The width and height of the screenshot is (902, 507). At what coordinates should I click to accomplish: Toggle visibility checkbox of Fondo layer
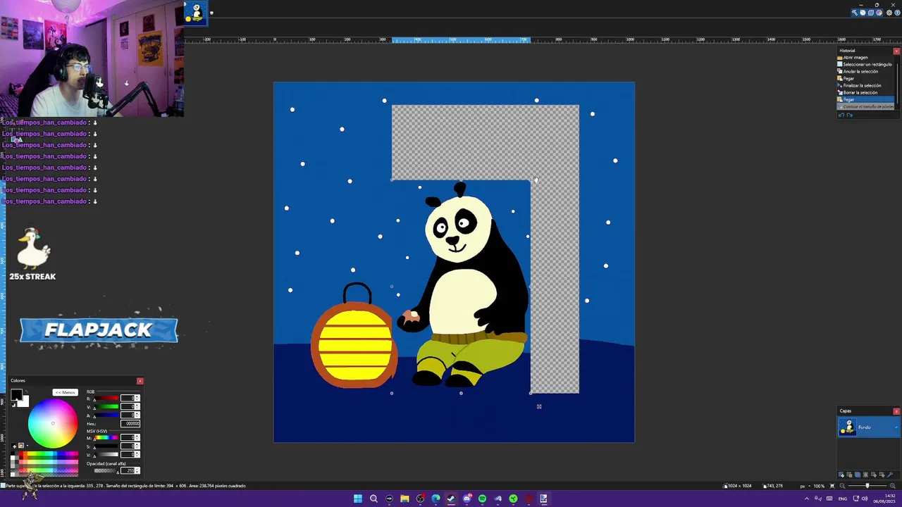(896, 427)
